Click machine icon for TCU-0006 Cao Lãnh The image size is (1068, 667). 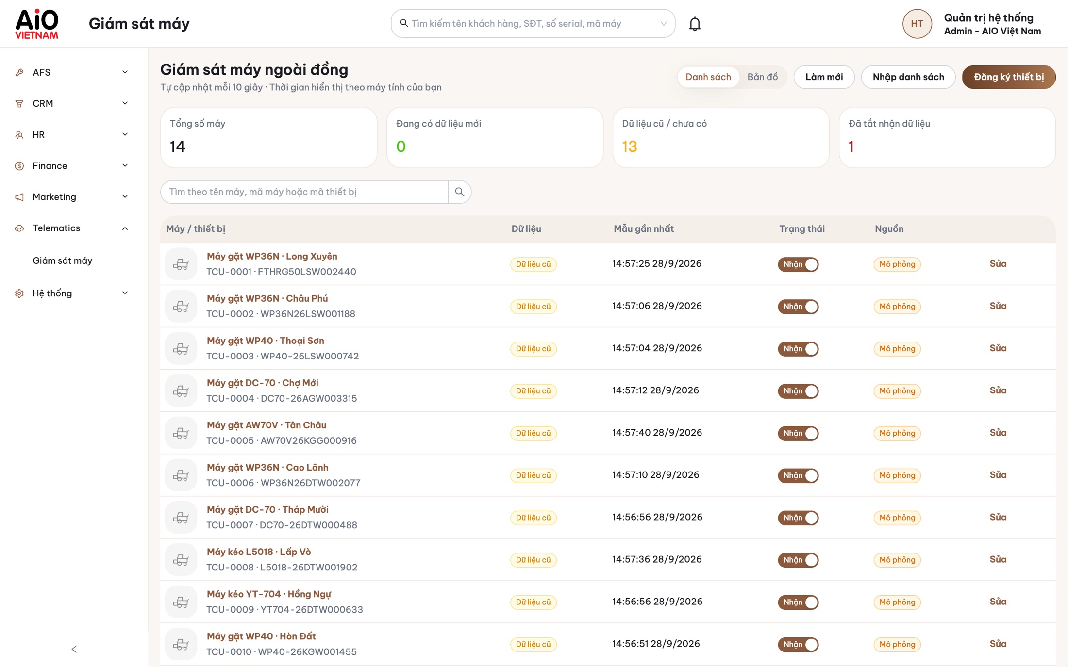coord(181,475)
